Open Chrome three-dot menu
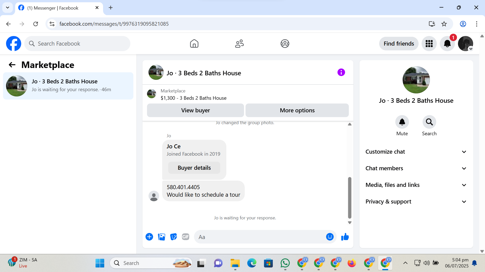This screenshot has height=272, width=485. click(x=476, y=24)
